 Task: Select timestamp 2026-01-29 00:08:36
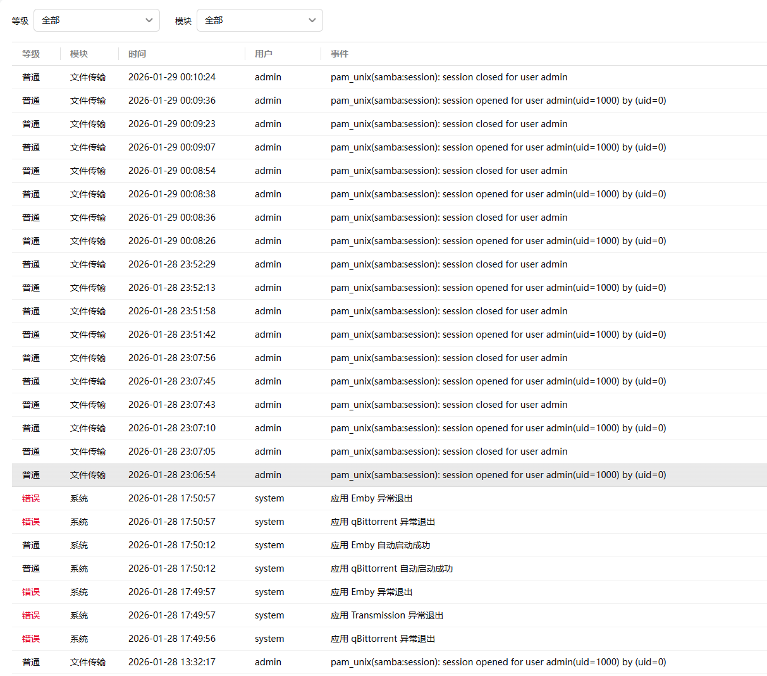click(172, 218)
